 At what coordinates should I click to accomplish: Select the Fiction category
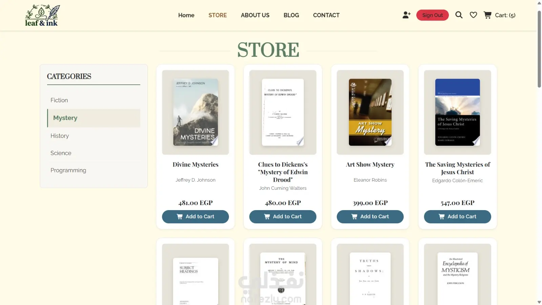(x=93, y=100)
